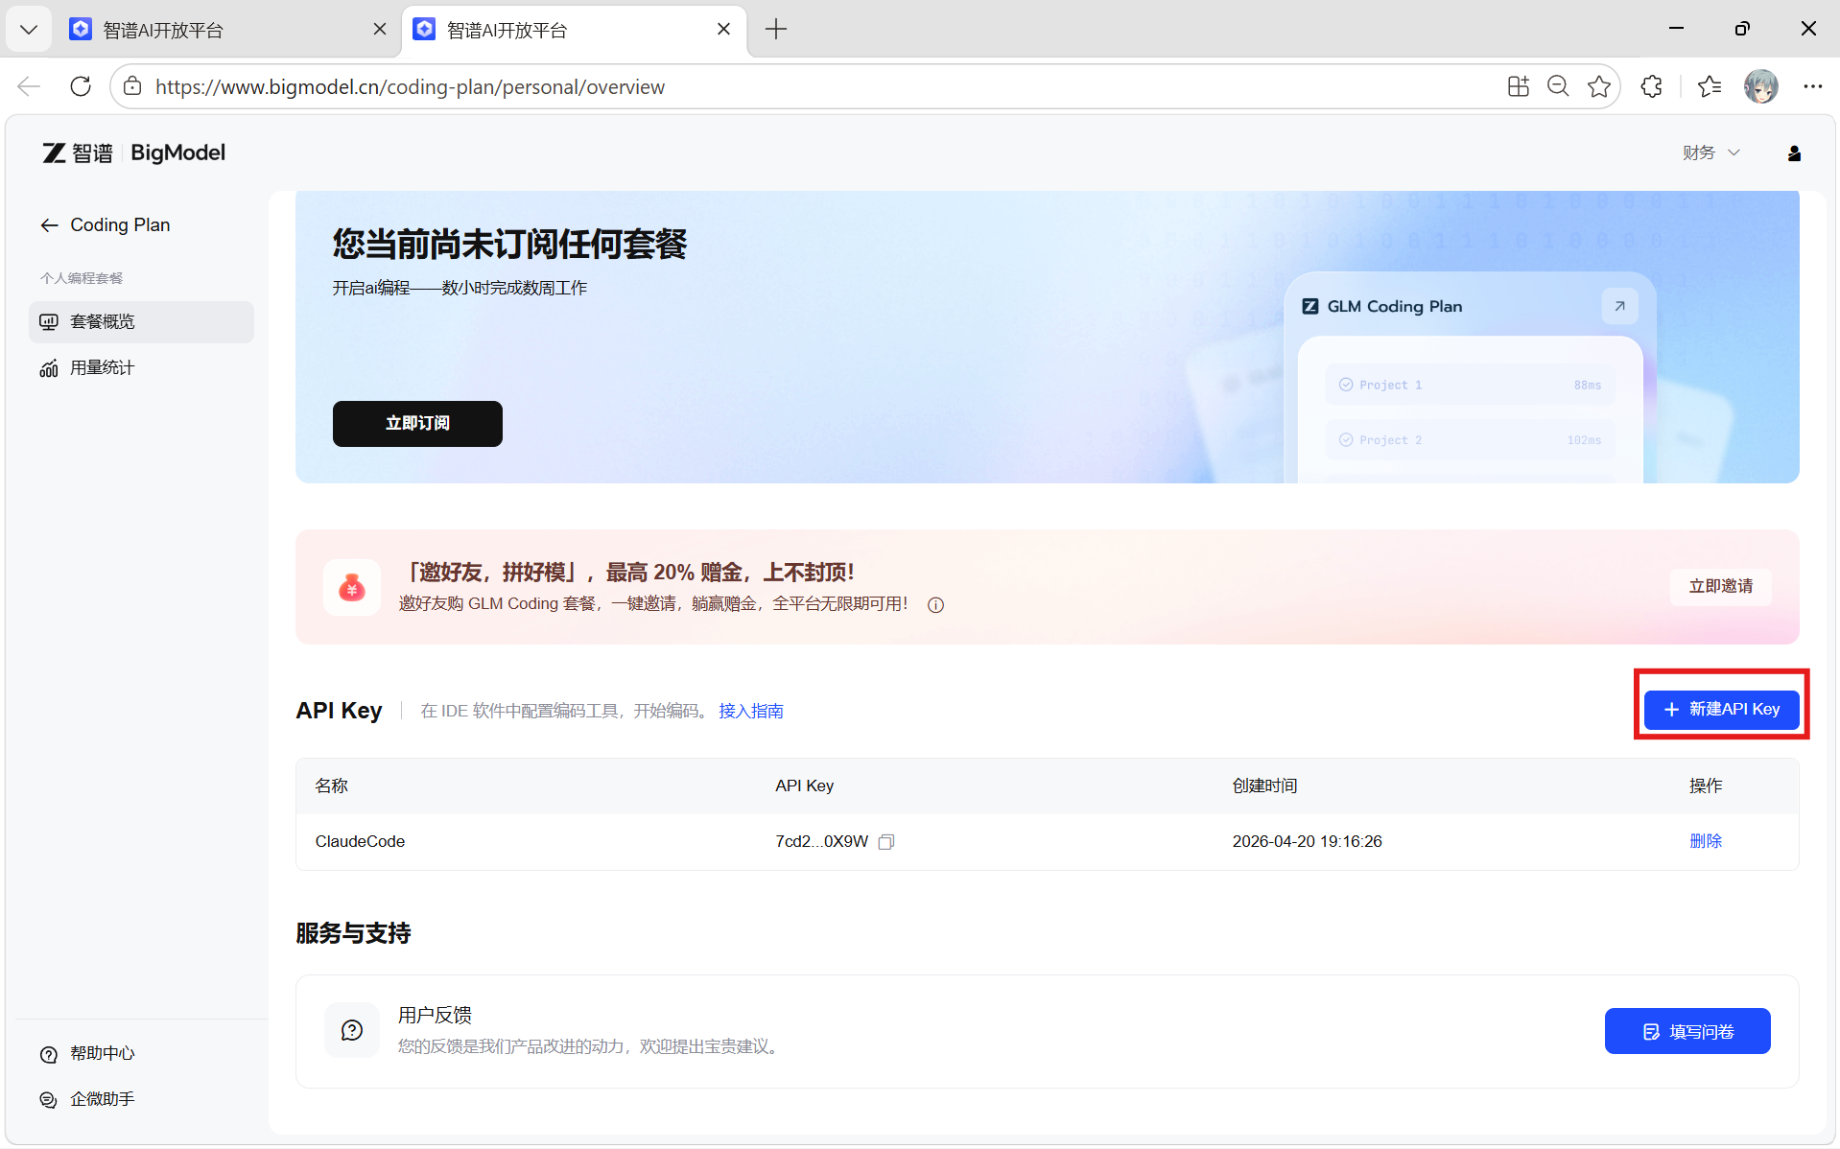Image resolution: width=1840 pixels, height=1149 pixels.
Task: Click the 2026-04-20 19:16:26 creation time
Action: pyautogui.click(x=1307, y=841)
